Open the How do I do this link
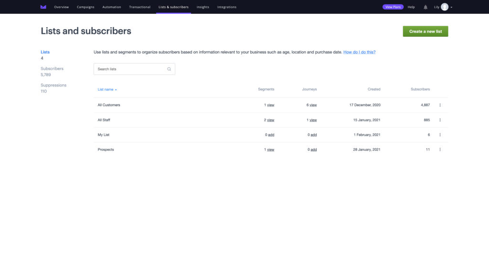Screen dimensions: 489x275 point(360,52)
